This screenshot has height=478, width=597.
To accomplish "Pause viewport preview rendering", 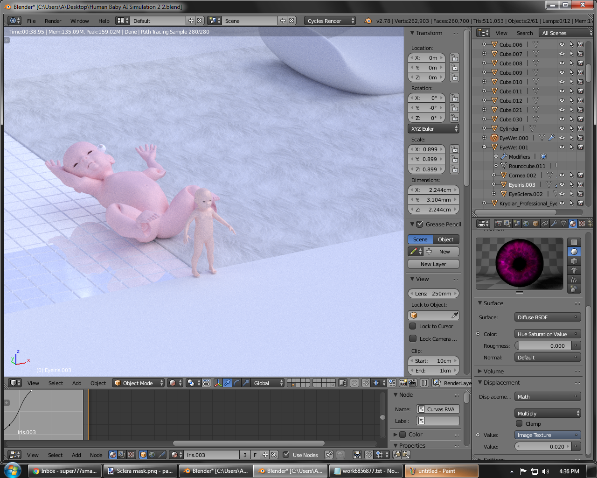I will pos(424,383).
